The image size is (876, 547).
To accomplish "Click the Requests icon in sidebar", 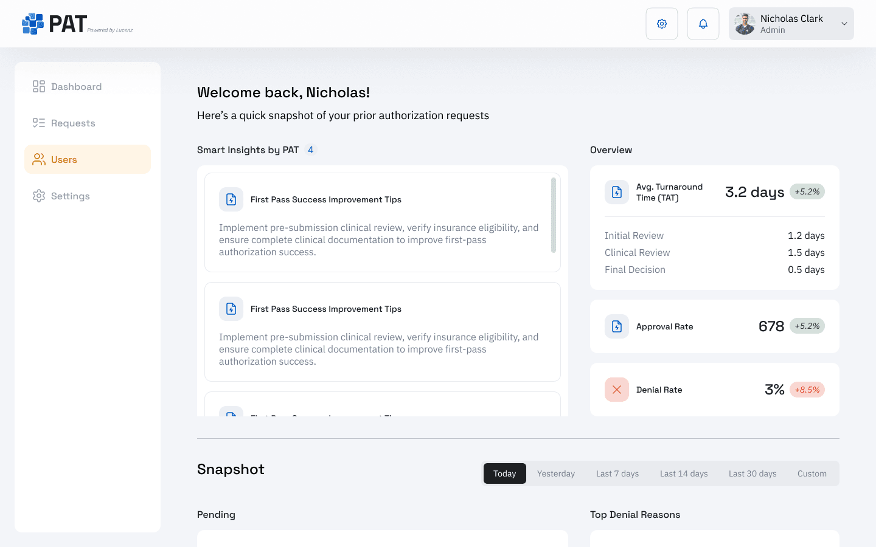I will click(x=38, y=123).
